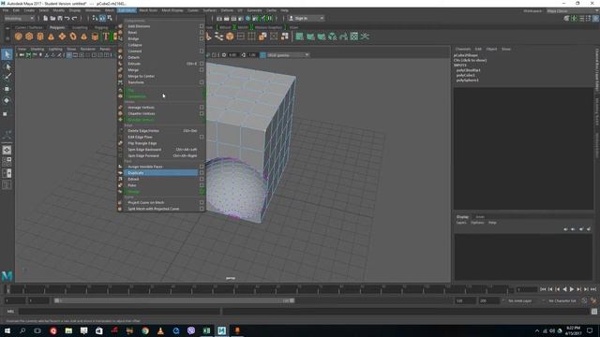Toggle the Attribute Editor panel icon
The image size is (600, 337).
[581, 19]
